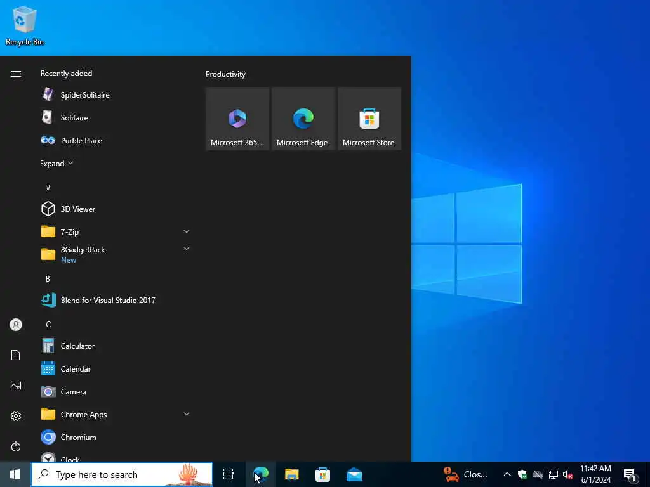Focus the Type here to search box
The width and height of the screenshot is (650, 487).
click(x=122, y=474)
